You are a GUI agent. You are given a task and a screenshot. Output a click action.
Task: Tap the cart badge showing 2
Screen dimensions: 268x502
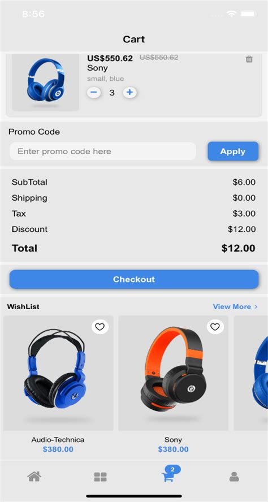click(x=173, y=469)
